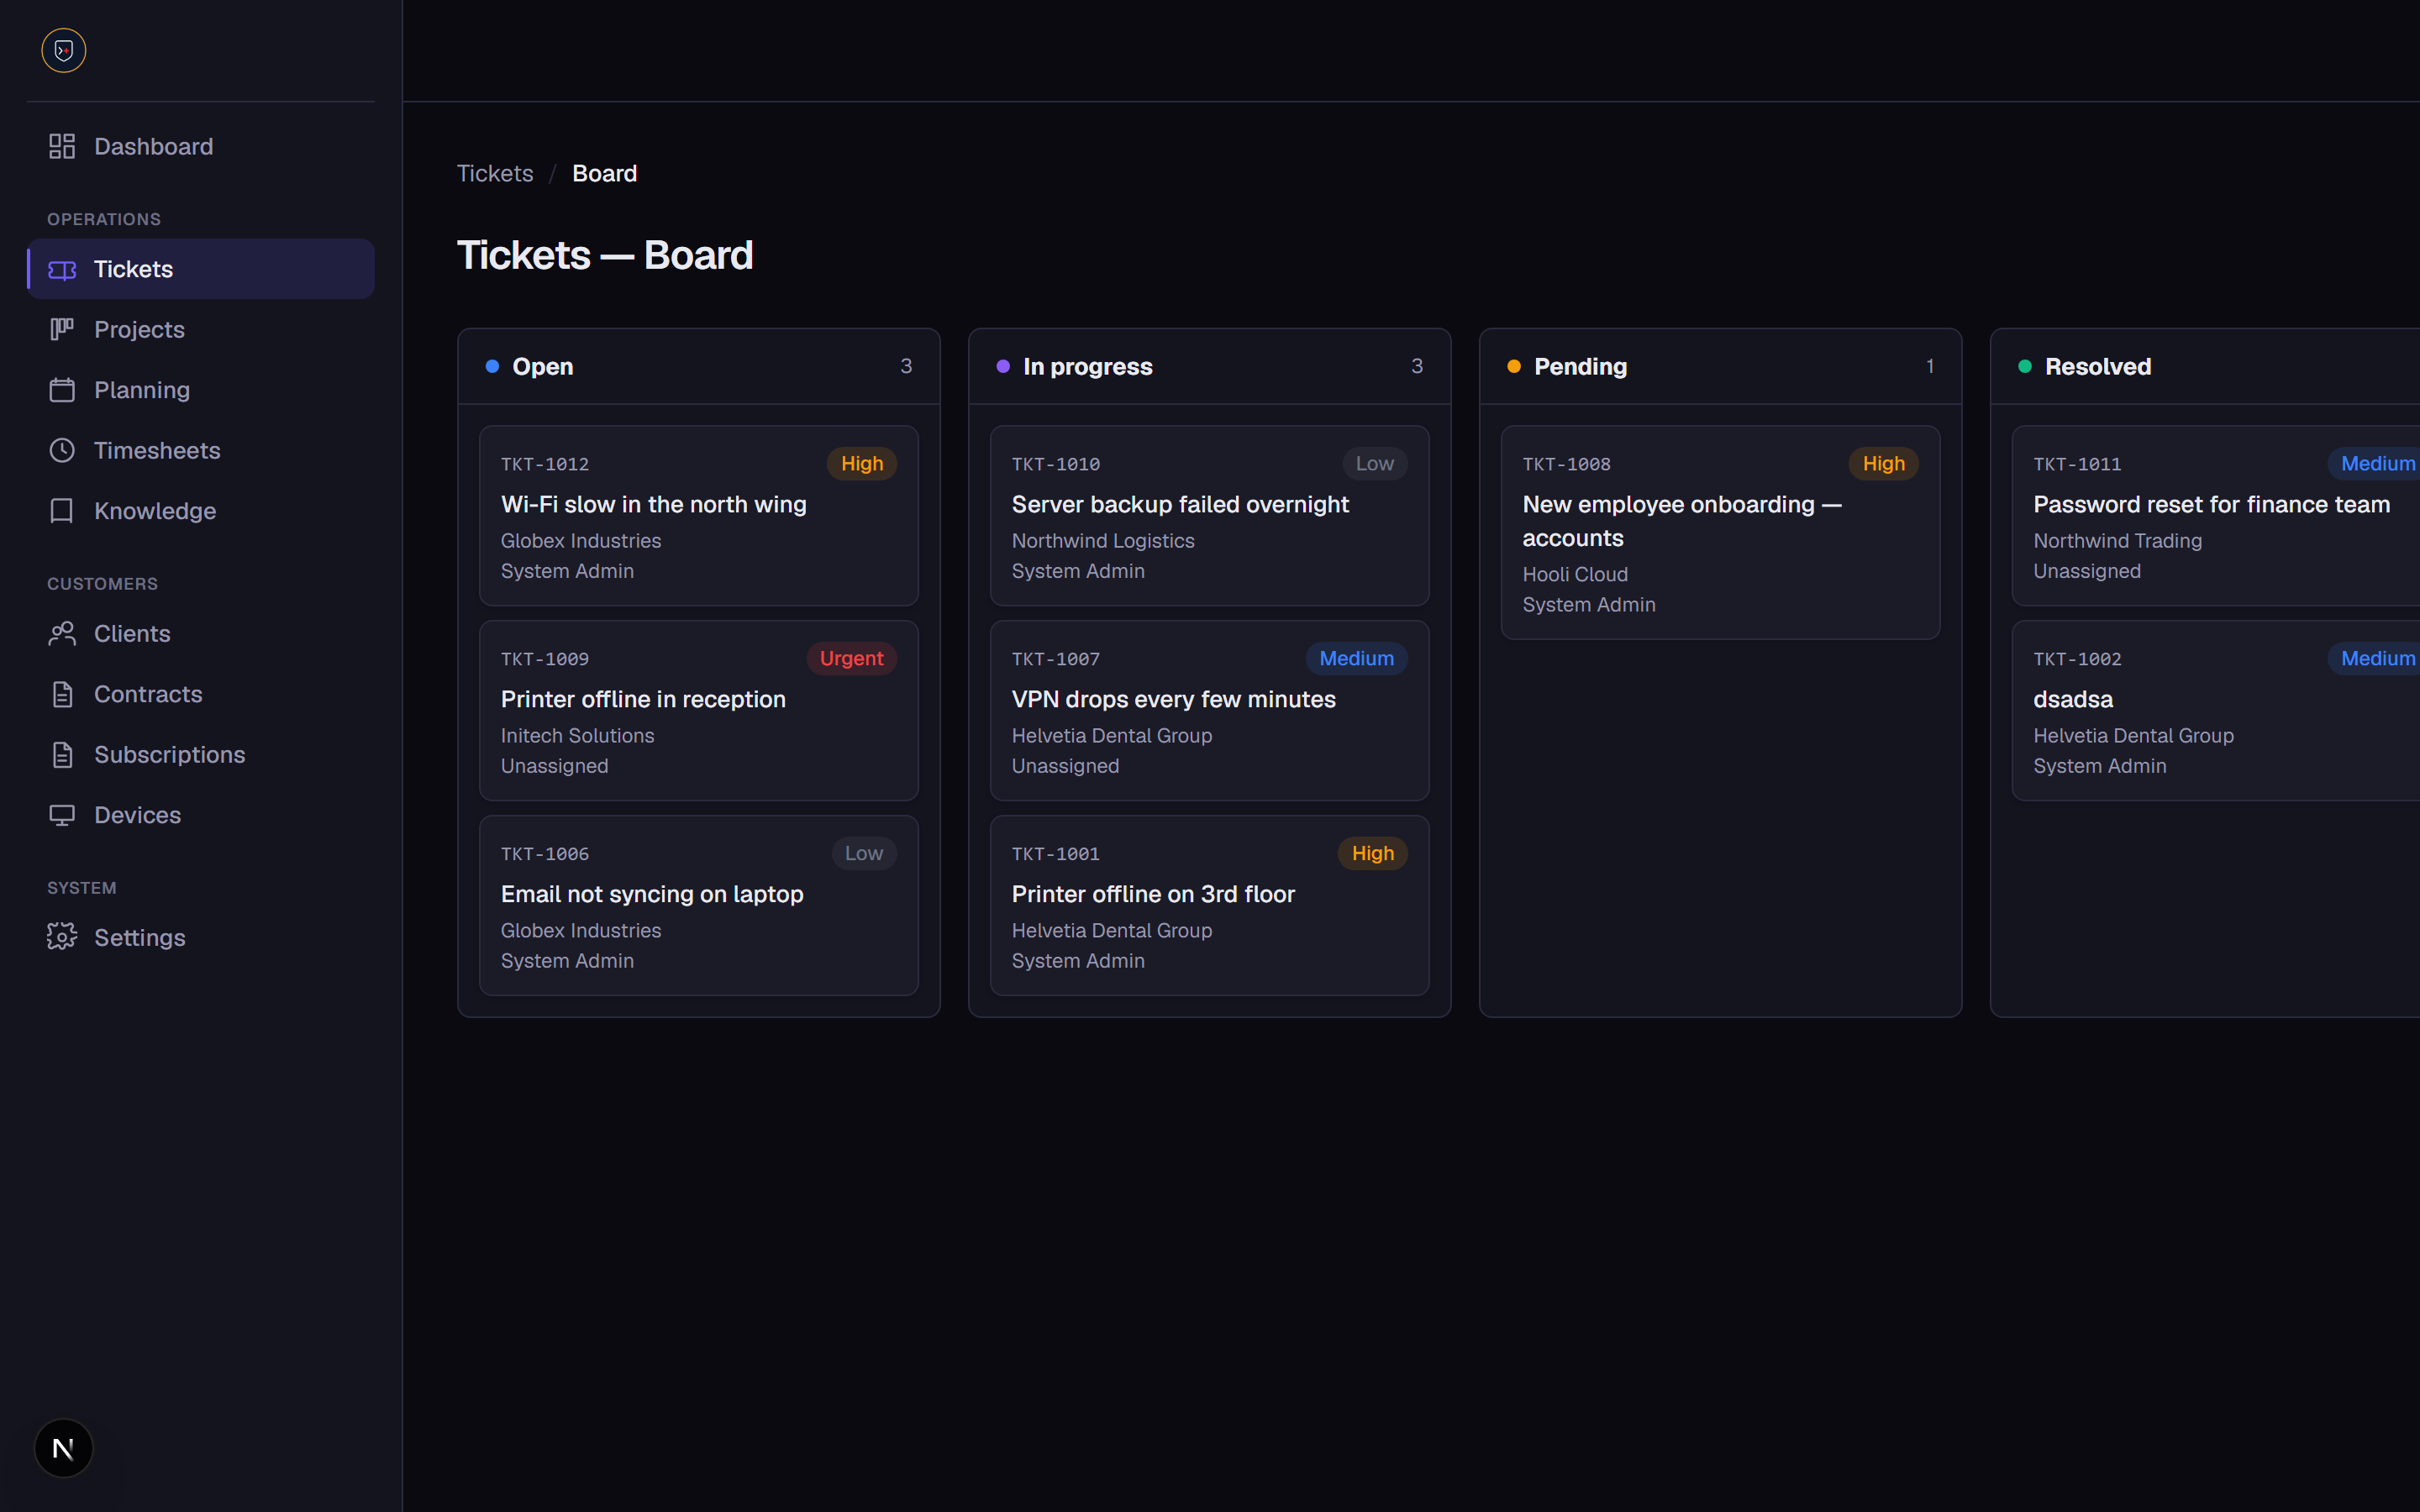This screenshot has height=1512, width=2420.
Task: Click the Board breadcrumb
Action: tap(604, 173)
